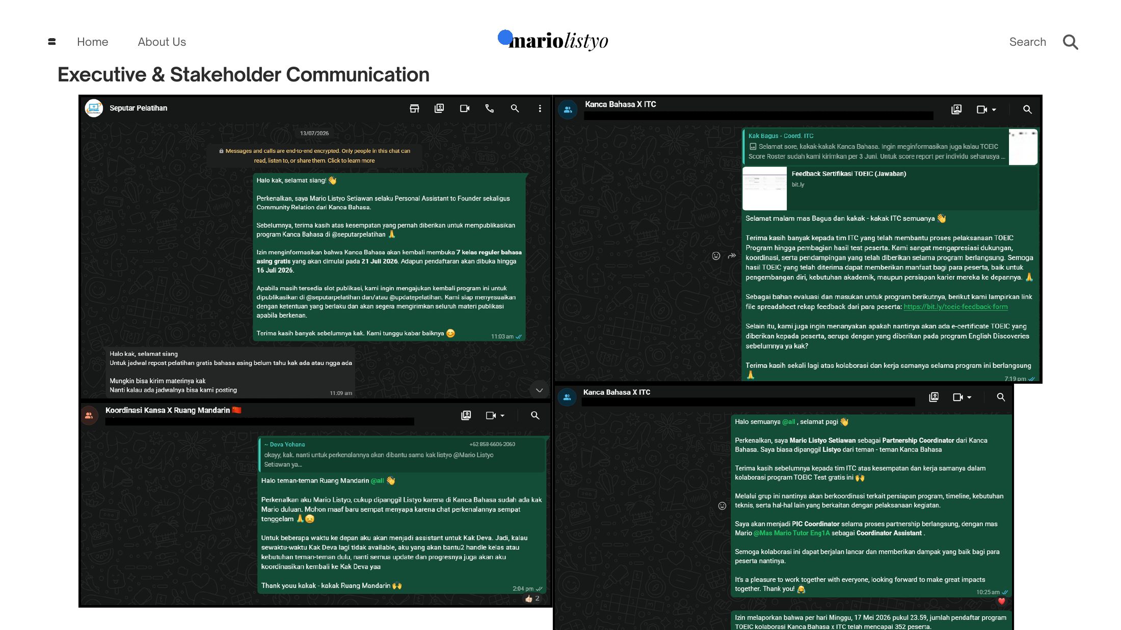Open Feedback Sertifikasi TOEIC link preview thumbnail
The height and width of the screenshot is (630, 1121).
click(x=764, y=188)
